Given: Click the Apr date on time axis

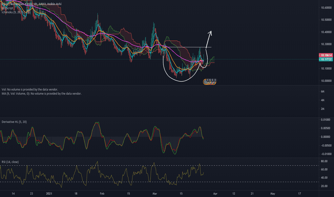Looking at the screenshot, I should click(215, 193).
